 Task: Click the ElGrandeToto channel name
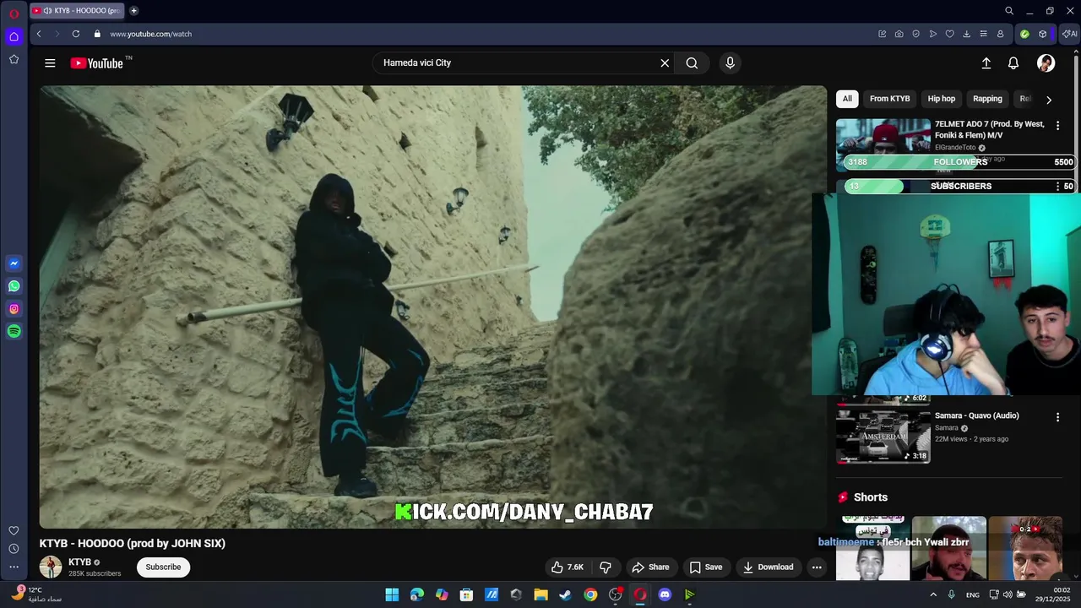coord(955,148)
